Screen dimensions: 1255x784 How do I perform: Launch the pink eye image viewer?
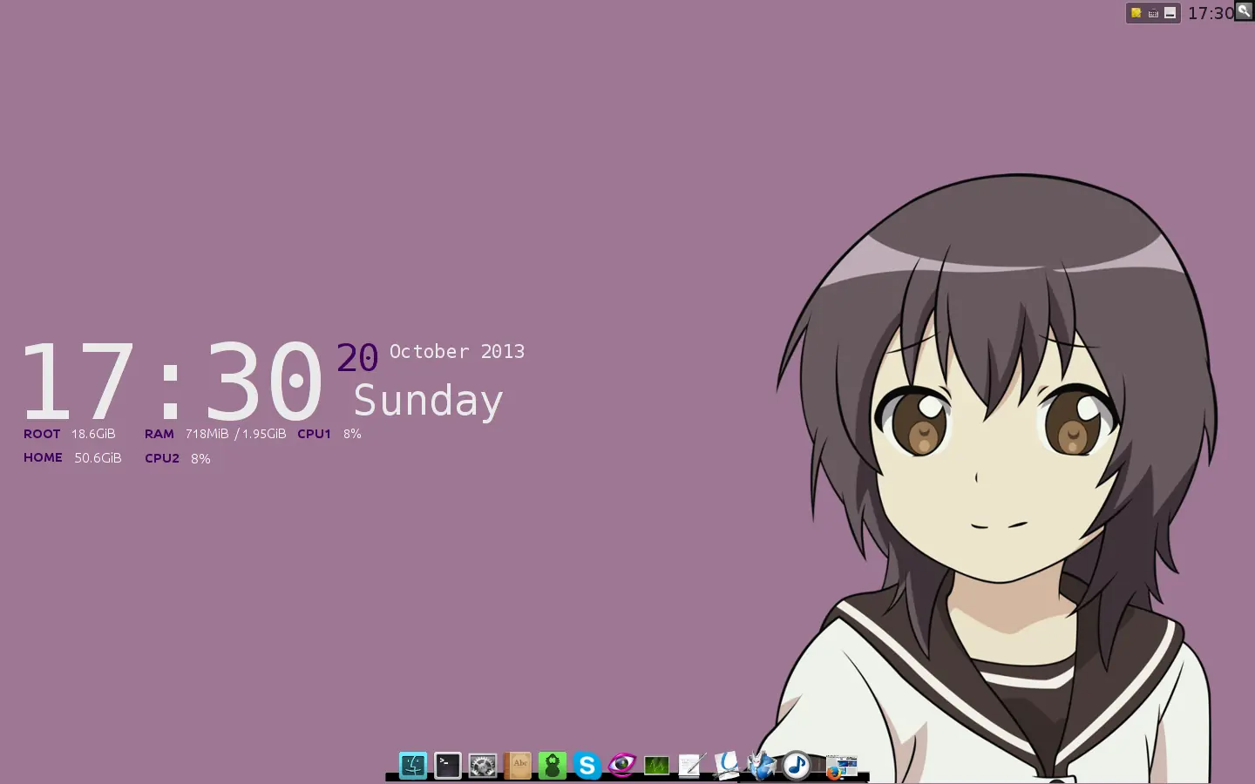(622, 766)
